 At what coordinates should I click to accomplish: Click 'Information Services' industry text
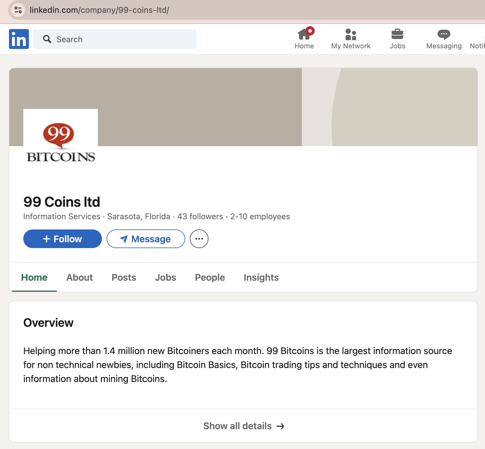pyautogui.click(x=62, y=216)
